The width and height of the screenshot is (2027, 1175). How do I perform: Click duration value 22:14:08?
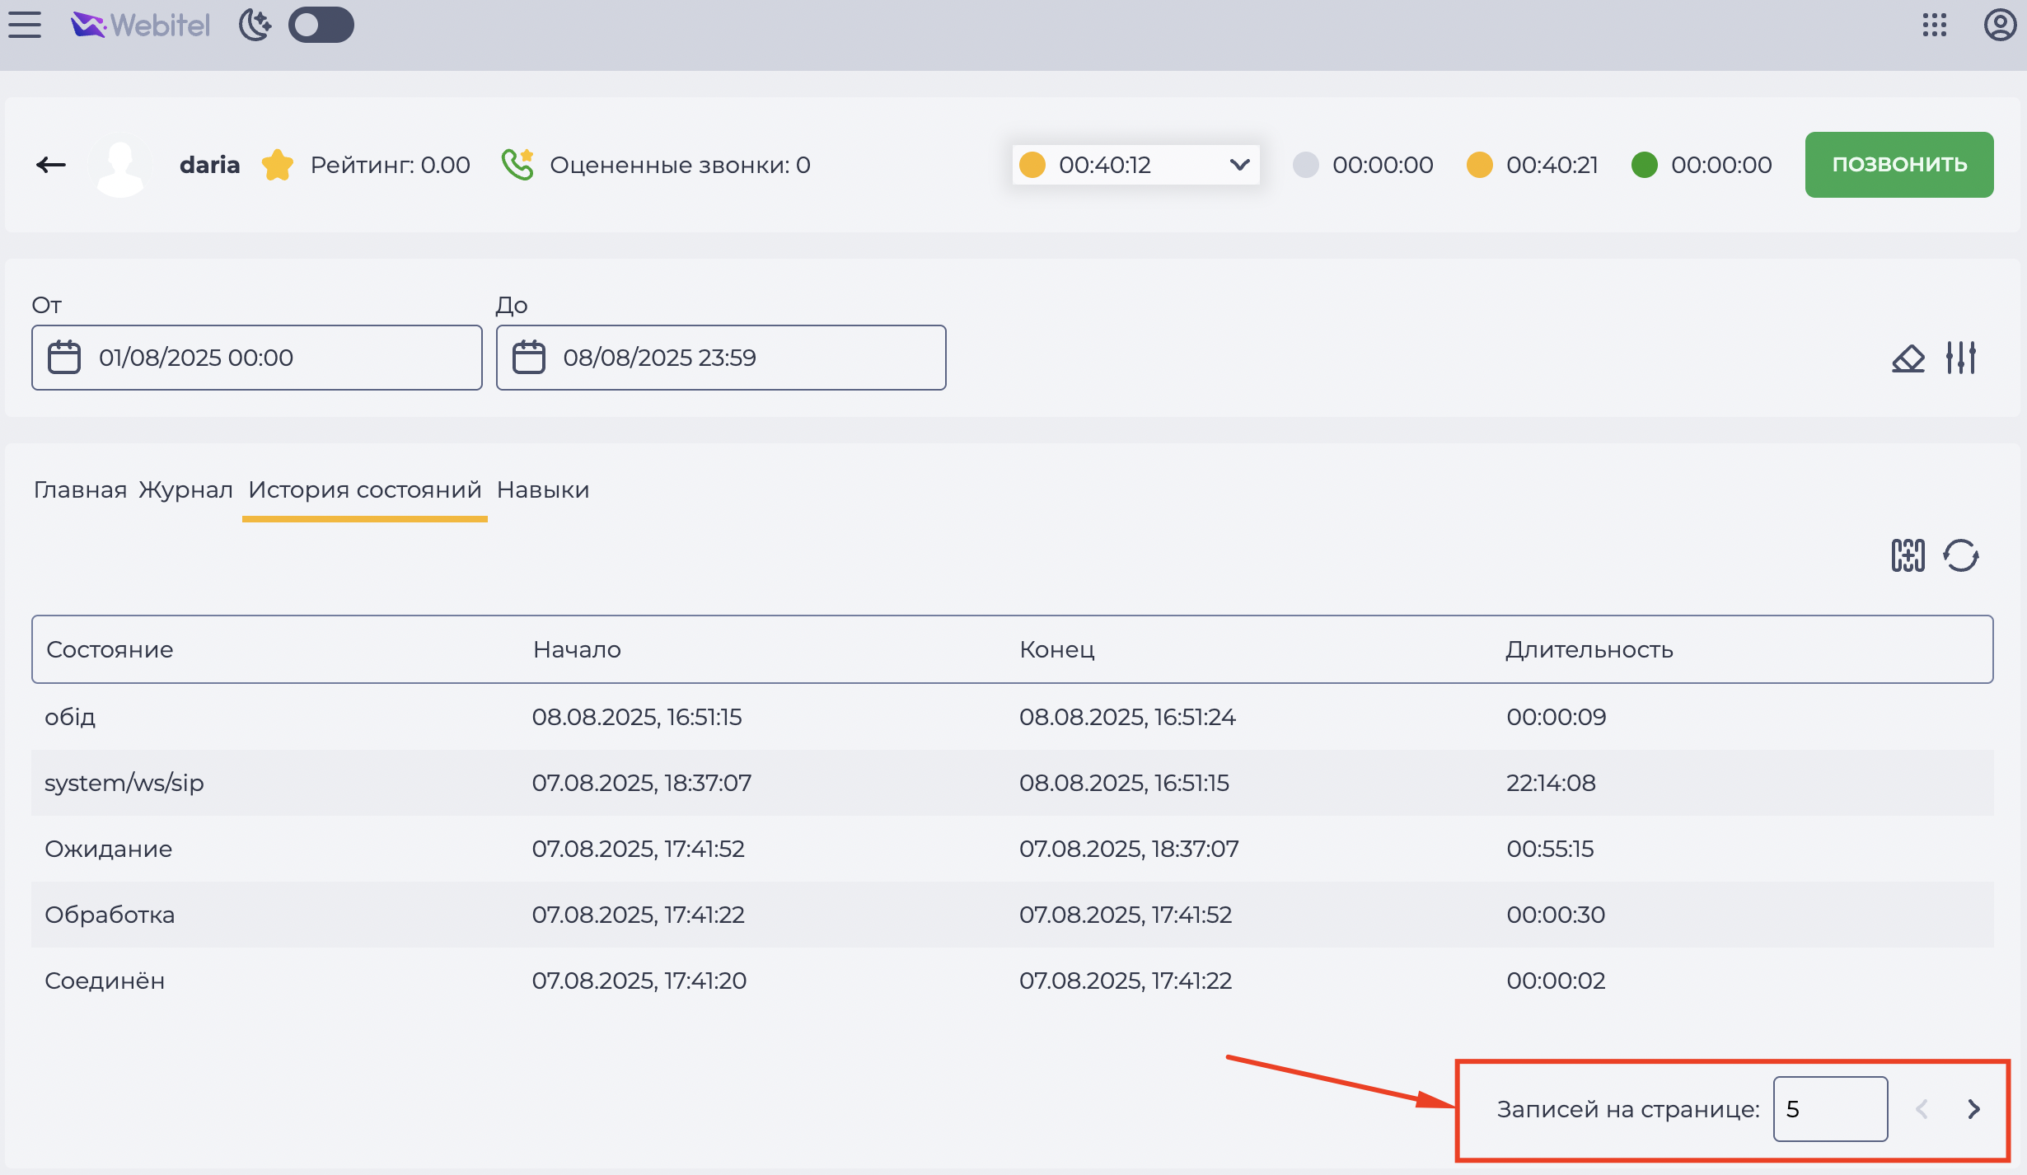click(1551, 783)
